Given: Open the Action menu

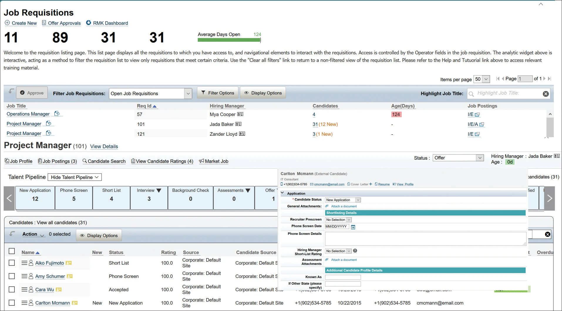Looking at the screenshot, I should coord(33,234).
